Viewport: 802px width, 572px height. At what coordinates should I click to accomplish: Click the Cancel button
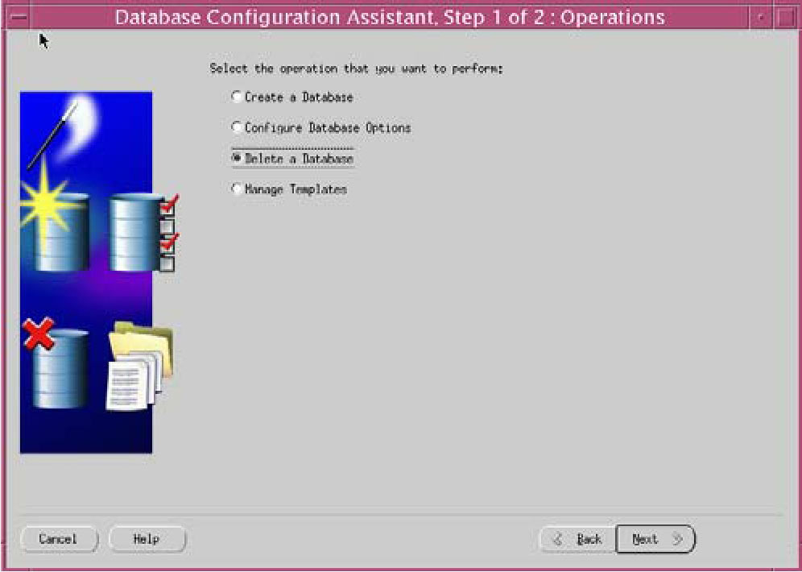[58, 539]
